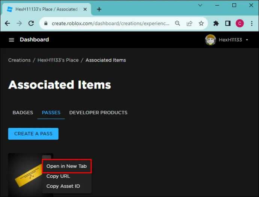Switch to the BADGES tab
Image resolution: width=259 pixels, height=197 pixels.
click(23, 113)
